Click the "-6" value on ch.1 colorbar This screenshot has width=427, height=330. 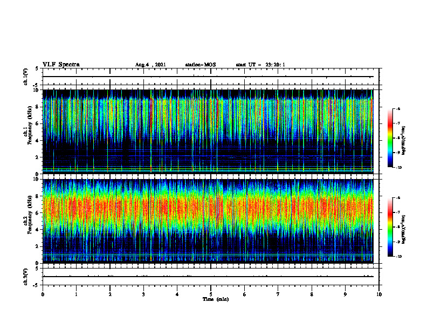point(398,108)
